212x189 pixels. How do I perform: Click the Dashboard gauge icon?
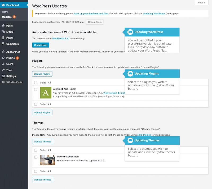tap(3, 5)
